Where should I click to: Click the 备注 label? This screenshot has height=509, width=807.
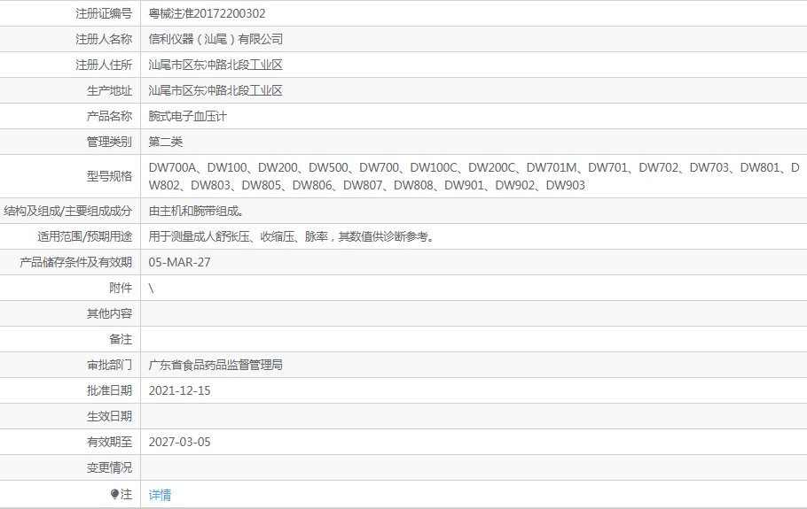(121, 339)
